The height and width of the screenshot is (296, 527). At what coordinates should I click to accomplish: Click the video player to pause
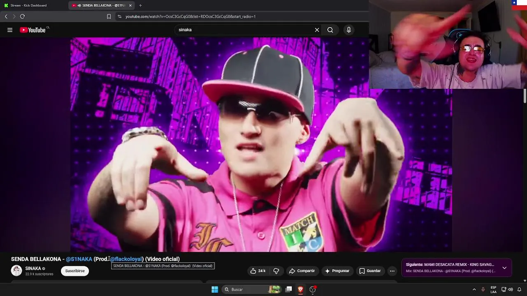pyautogui.click(x=261, y=144)
